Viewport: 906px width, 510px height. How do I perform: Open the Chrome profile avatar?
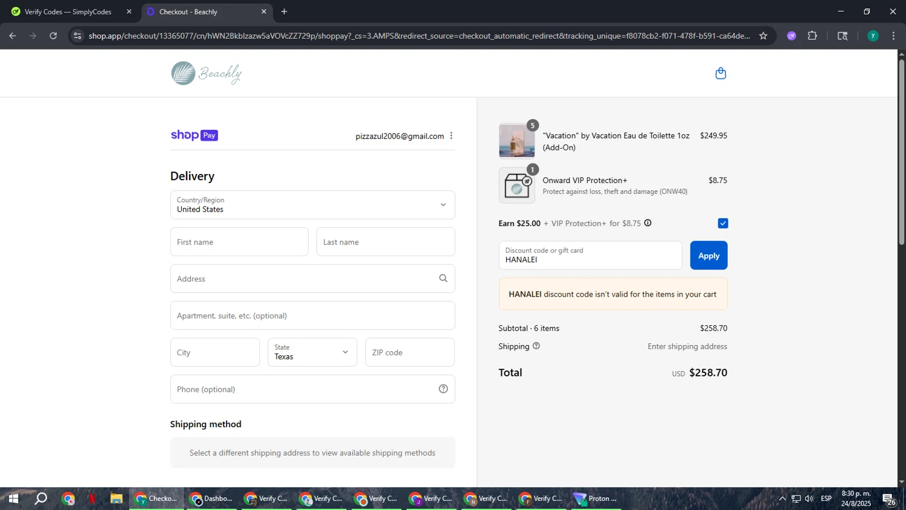coord(873,36)
